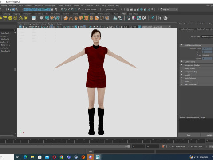Click the share icon in status line

pos(149,9)
